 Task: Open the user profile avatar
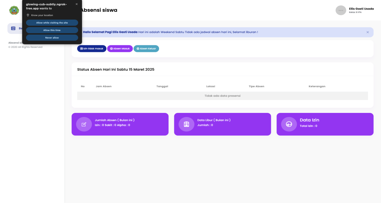341,10
